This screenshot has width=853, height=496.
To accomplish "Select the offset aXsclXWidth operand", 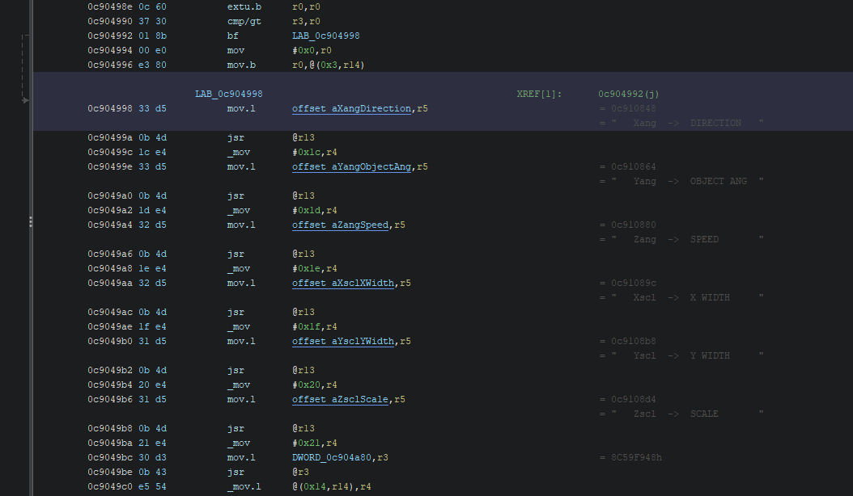I will [343, 284].
